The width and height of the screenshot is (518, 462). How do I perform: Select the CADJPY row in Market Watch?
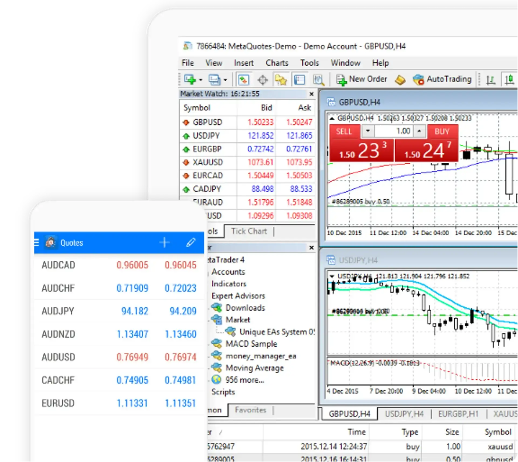click(247, 189)
